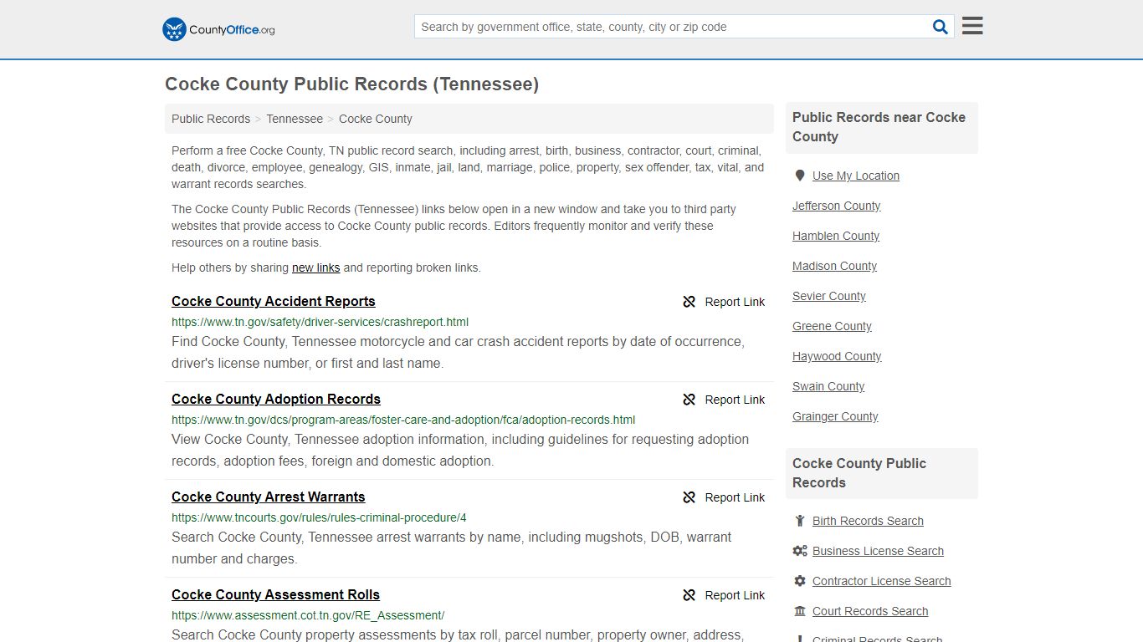Open the assessment.cot.tn.gov URL
Viewport: 1143px width, 642px height.
308,615
